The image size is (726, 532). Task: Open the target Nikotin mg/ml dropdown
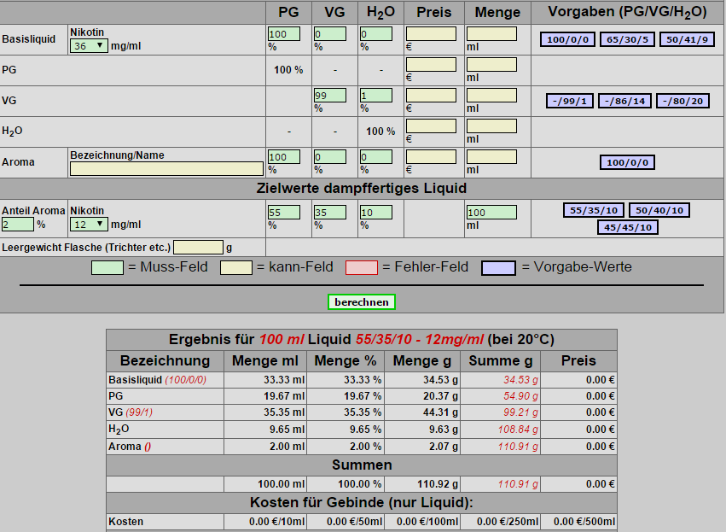coord(89,225)
